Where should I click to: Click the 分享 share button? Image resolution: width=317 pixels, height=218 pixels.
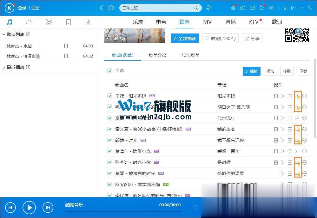(252, 39)
